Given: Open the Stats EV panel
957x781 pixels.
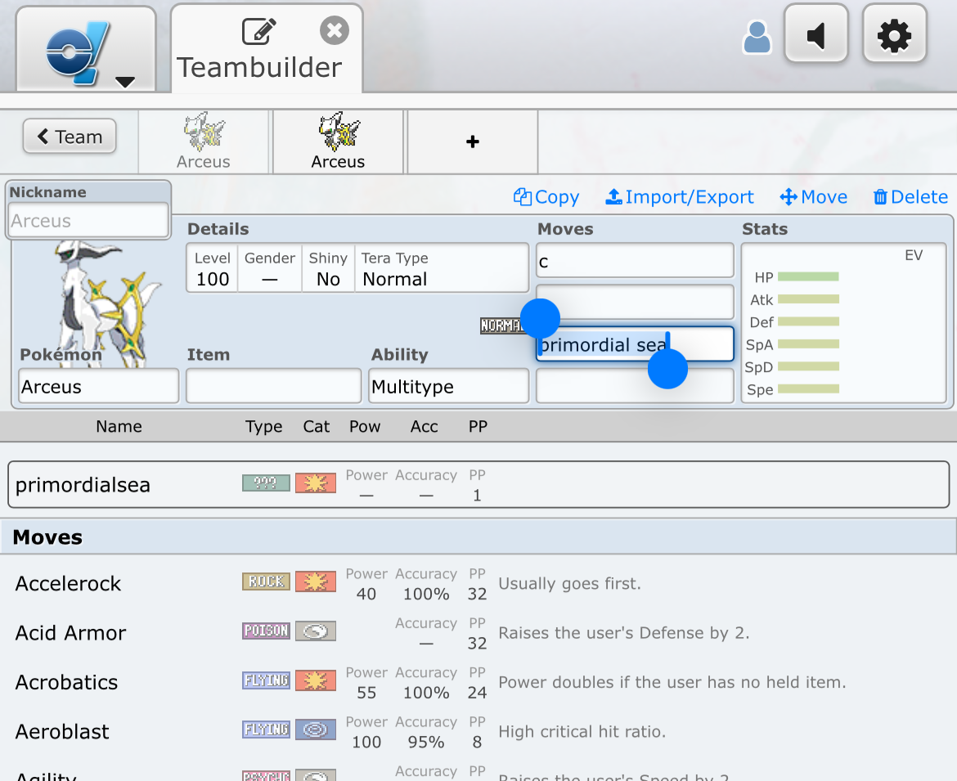Looking at the screenshot, I should point(843,323).
